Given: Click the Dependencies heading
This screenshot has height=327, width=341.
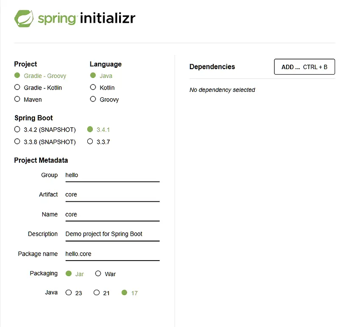Looking at the screenshot, I should click(x=212, y=66).
